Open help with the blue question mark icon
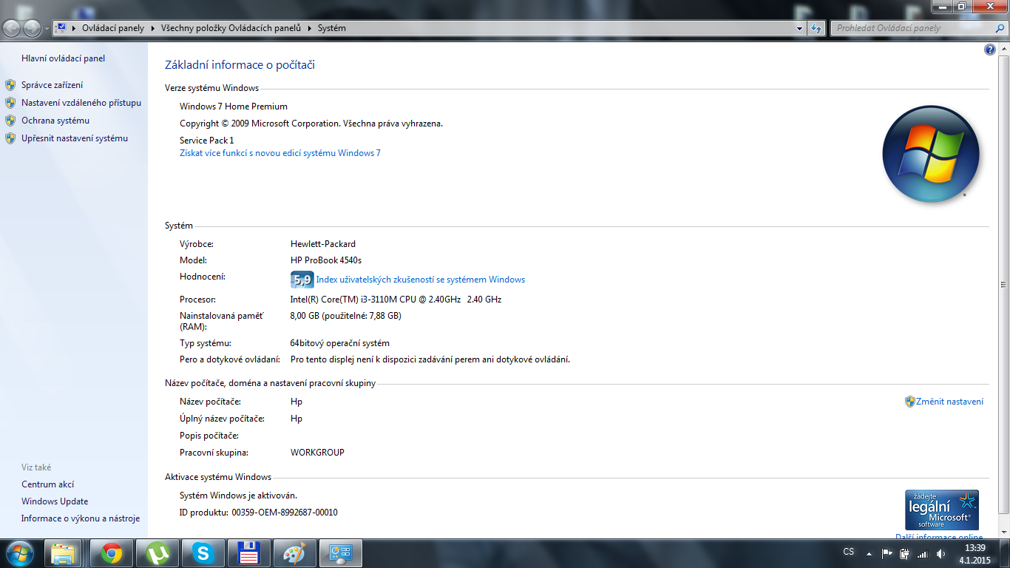Screen dimensions: 1010x568 pyautogui.click(x=990, y=50)
